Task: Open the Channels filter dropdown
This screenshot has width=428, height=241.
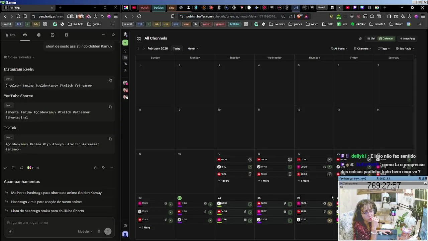Action: tap(362, 49)
